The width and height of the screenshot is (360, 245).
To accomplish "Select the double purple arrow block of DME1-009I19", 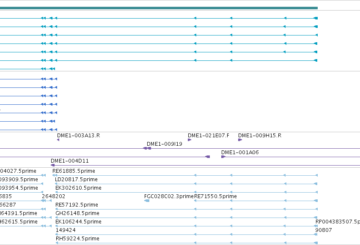I will 147,148.
